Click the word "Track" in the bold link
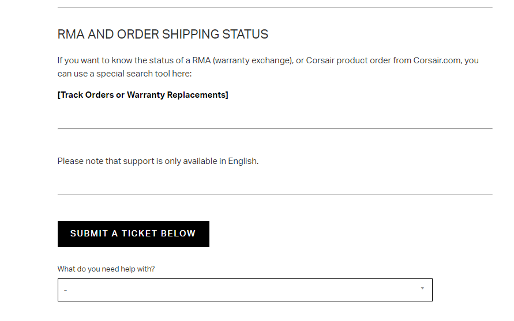This screenshot has height=321, width=514. [x=72, y=95]
